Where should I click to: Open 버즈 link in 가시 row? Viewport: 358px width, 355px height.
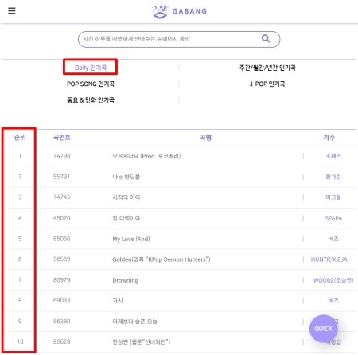(333, 301)
